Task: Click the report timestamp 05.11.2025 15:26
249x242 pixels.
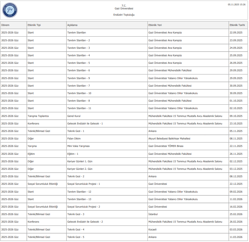Action: (x=237, y=4)
